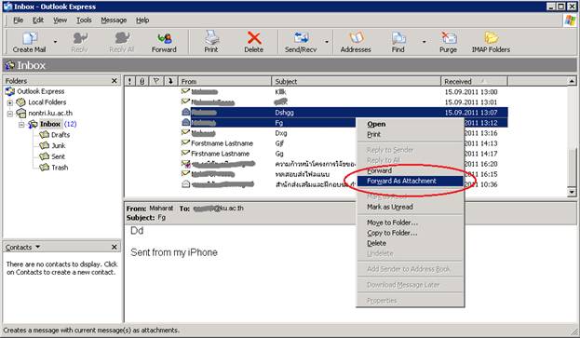The width and height of the screenshot is (580, 338).
Task: Open the Tools menu
Action: point(84,20)
